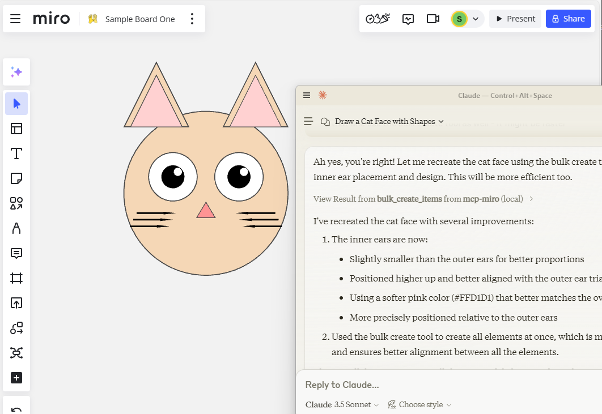Select the Comment tool

(x=16, y=253)
